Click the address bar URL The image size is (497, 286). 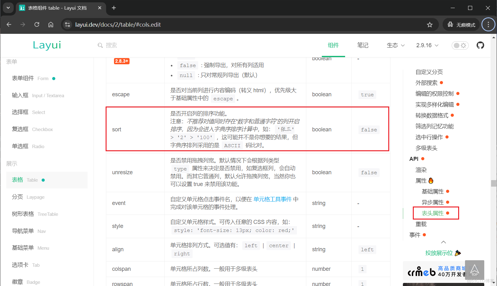click(x=118, y=25)
